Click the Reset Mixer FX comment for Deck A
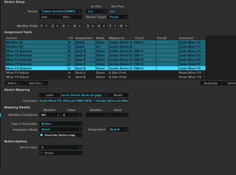 192,73
